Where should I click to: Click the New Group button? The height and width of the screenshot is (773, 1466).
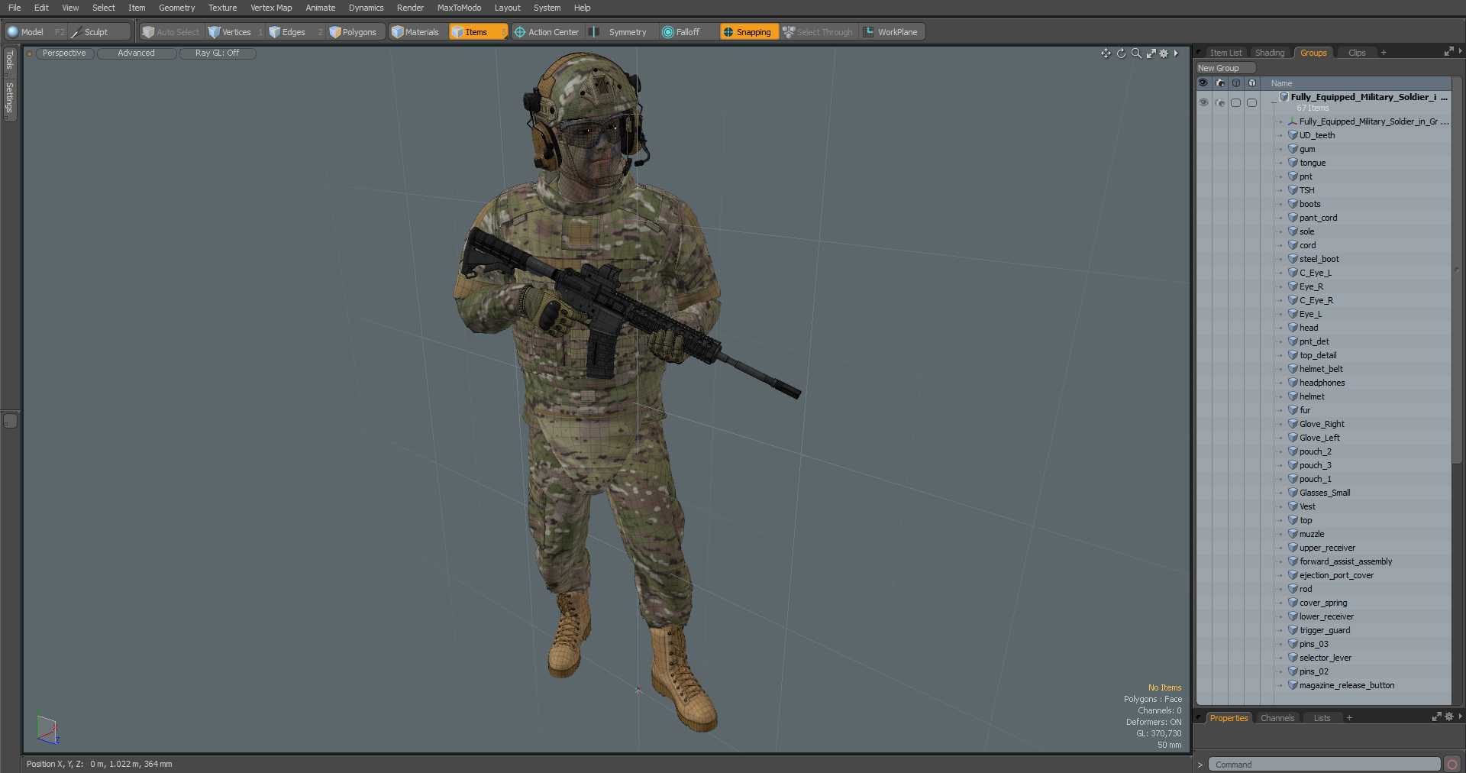(1225, 68)
